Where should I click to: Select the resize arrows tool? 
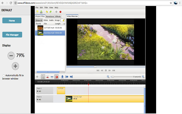click(x=52, y=77)
